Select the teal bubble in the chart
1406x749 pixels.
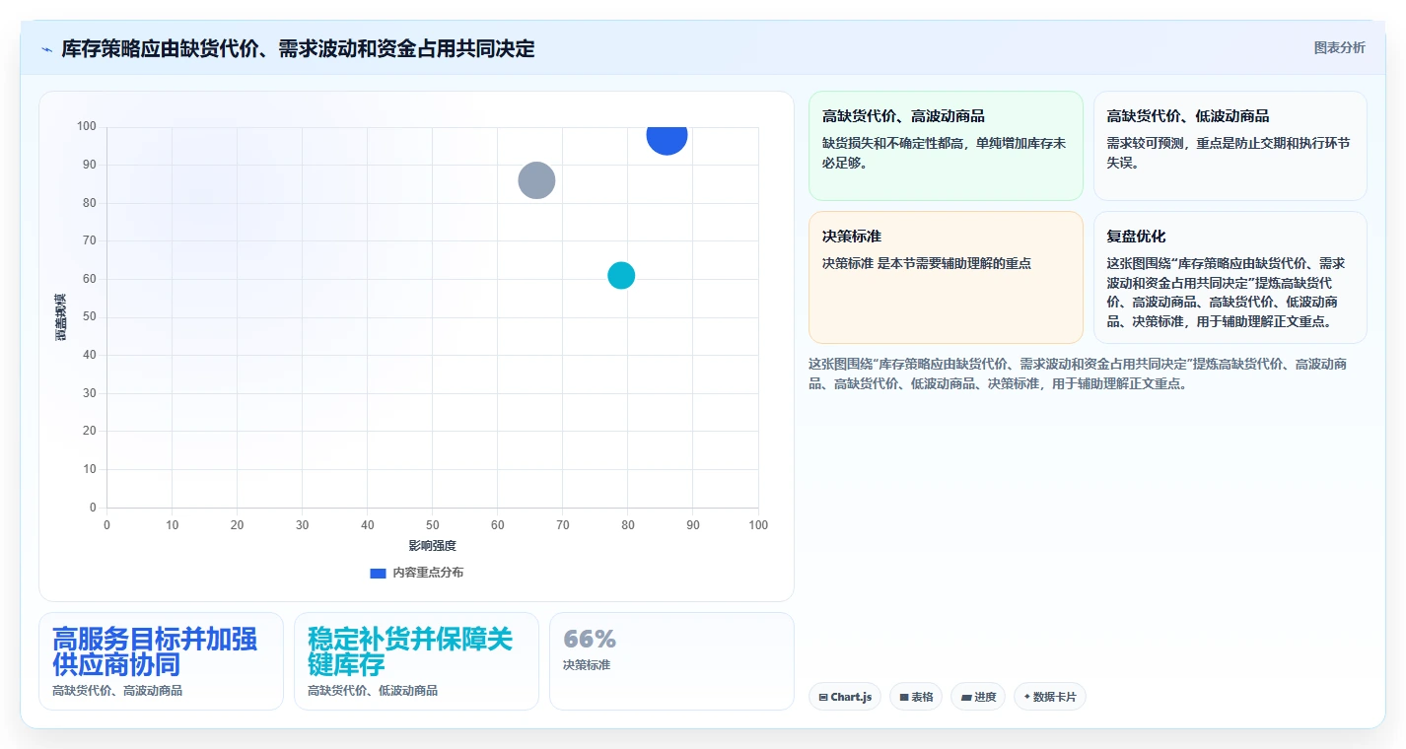pyautogui.click(x=621, y=276)
